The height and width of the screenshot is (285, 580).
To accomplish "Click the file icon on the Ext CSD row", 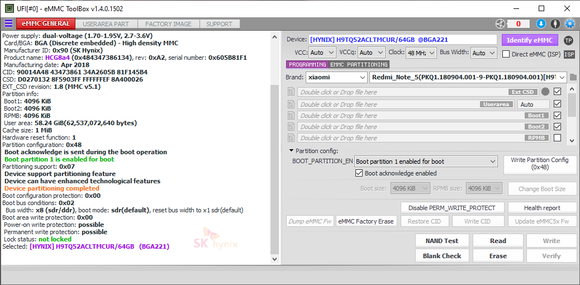I will point(291,92).
